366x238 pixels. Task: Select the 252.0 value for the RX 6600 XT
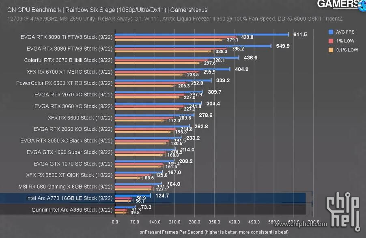[x=197, y=83]
